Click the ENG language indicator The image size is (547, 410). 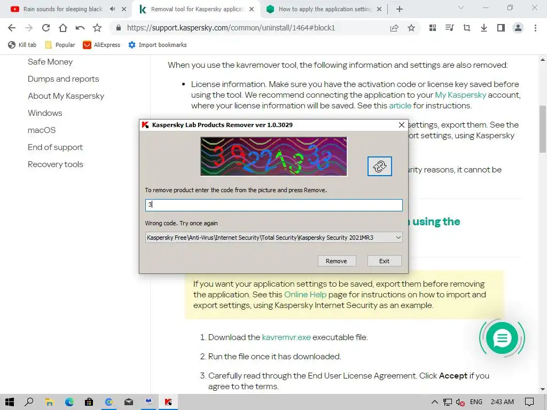pos(476,402)
